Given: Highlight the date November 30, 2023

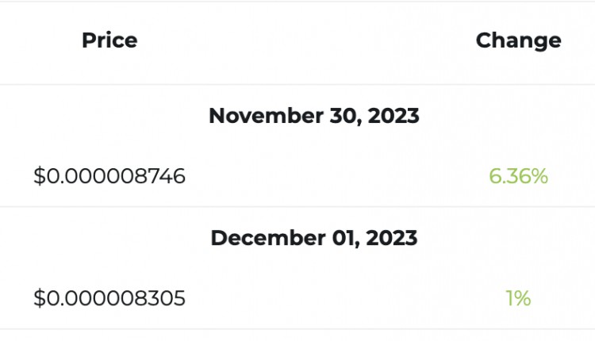Looking at the screenshot, I should [314, 116].
